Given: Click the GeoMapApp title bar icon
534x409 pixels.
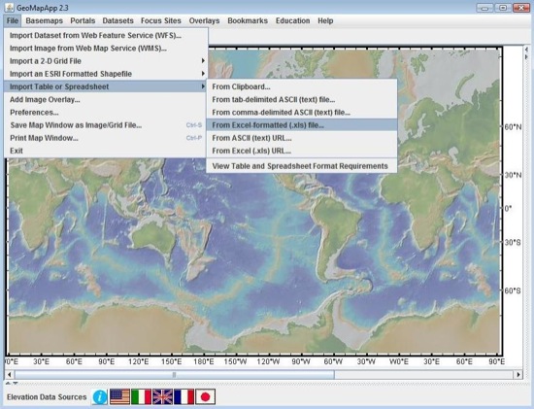Looking at the screenshot, I should click(x=9, y=7).
